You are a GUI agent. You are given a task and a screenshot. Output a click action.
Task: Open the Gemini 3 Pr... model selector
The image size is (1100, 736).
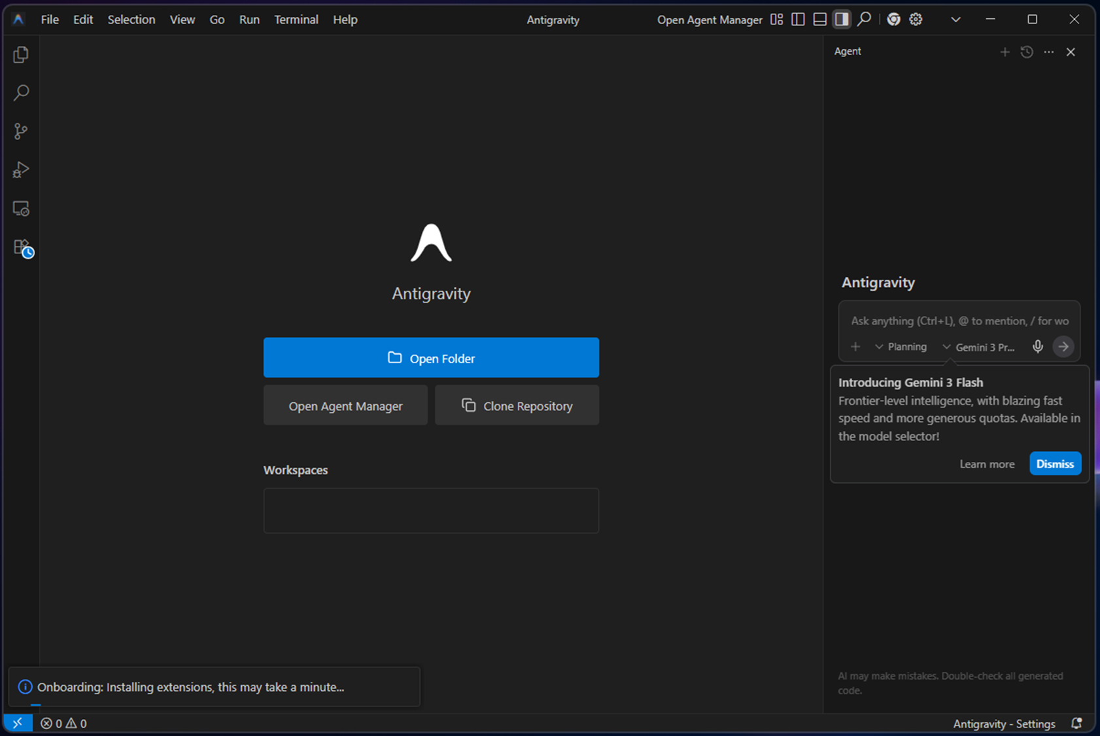978,347
